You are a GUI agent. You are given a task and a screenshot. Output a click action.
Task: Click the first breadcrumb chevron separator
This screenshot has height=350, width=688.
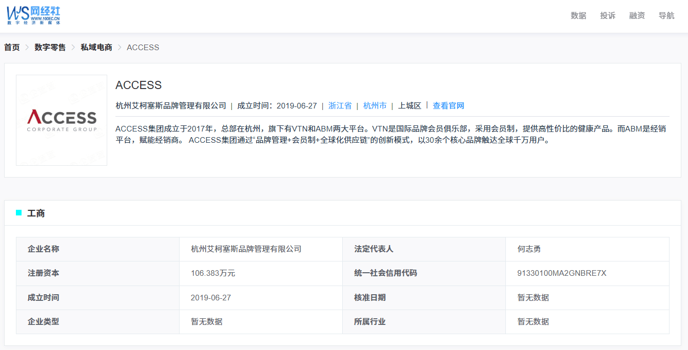pos(27,48)
